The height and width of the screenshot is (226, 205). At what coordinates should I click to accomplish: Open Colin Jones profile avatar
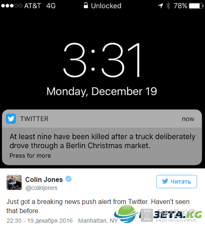[14, 182]
